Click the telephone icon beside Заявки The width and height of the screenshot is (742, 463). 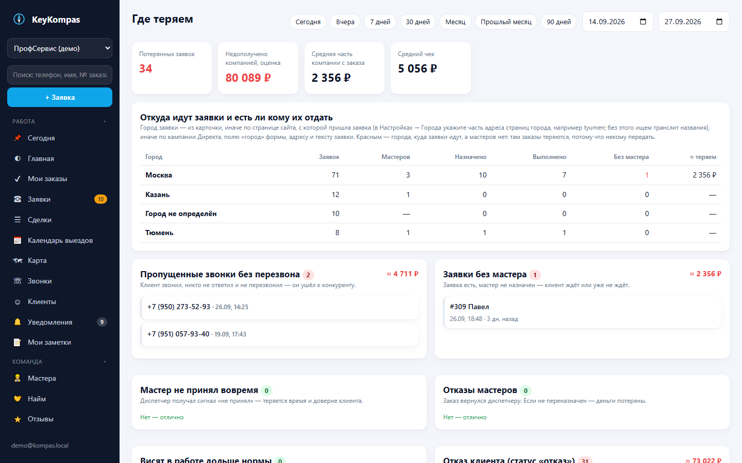[18, 199]
